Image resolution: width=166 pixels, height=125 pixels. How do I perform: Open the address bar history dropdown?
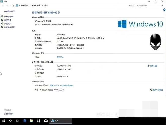pyautogui.click(x=130, y=6)
